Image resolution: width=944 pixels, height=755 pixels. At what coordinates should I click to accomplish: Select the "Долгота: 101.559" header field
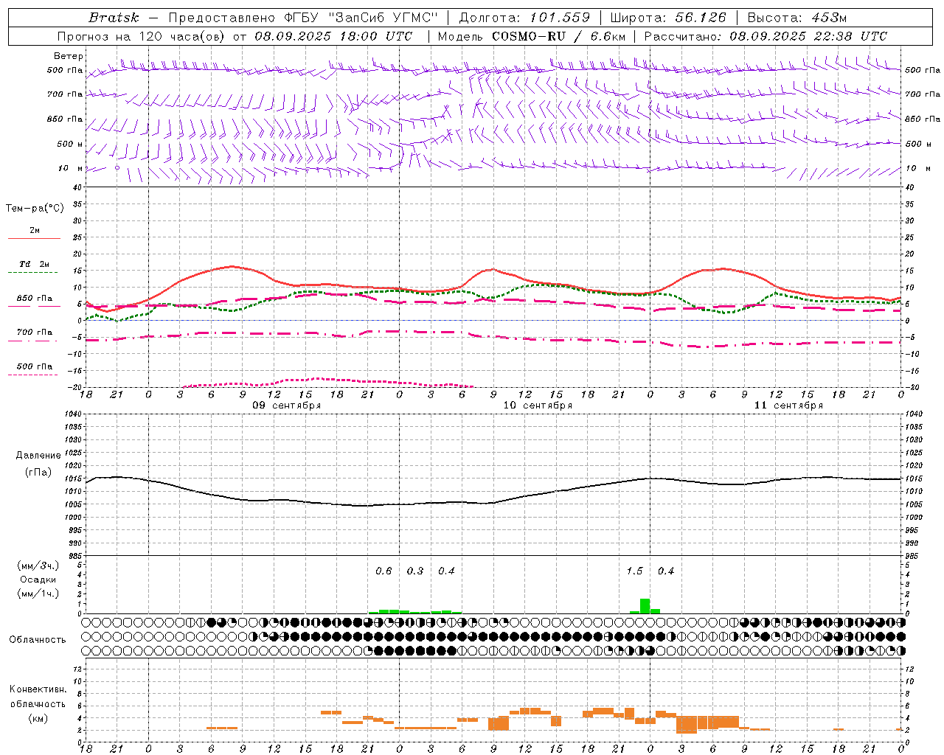pos(524,18)
